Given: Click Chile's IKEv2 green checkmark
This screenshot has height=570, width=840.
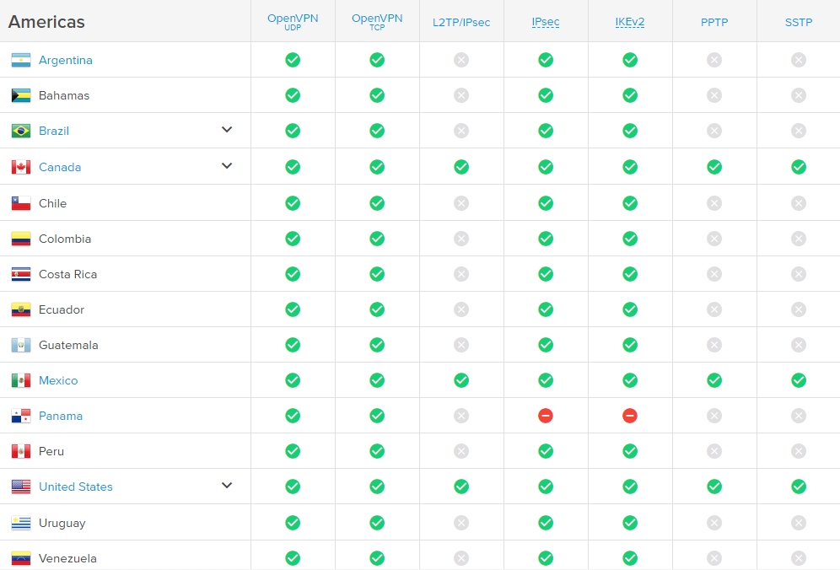Looking at the screenshot, I should point(630,203).
